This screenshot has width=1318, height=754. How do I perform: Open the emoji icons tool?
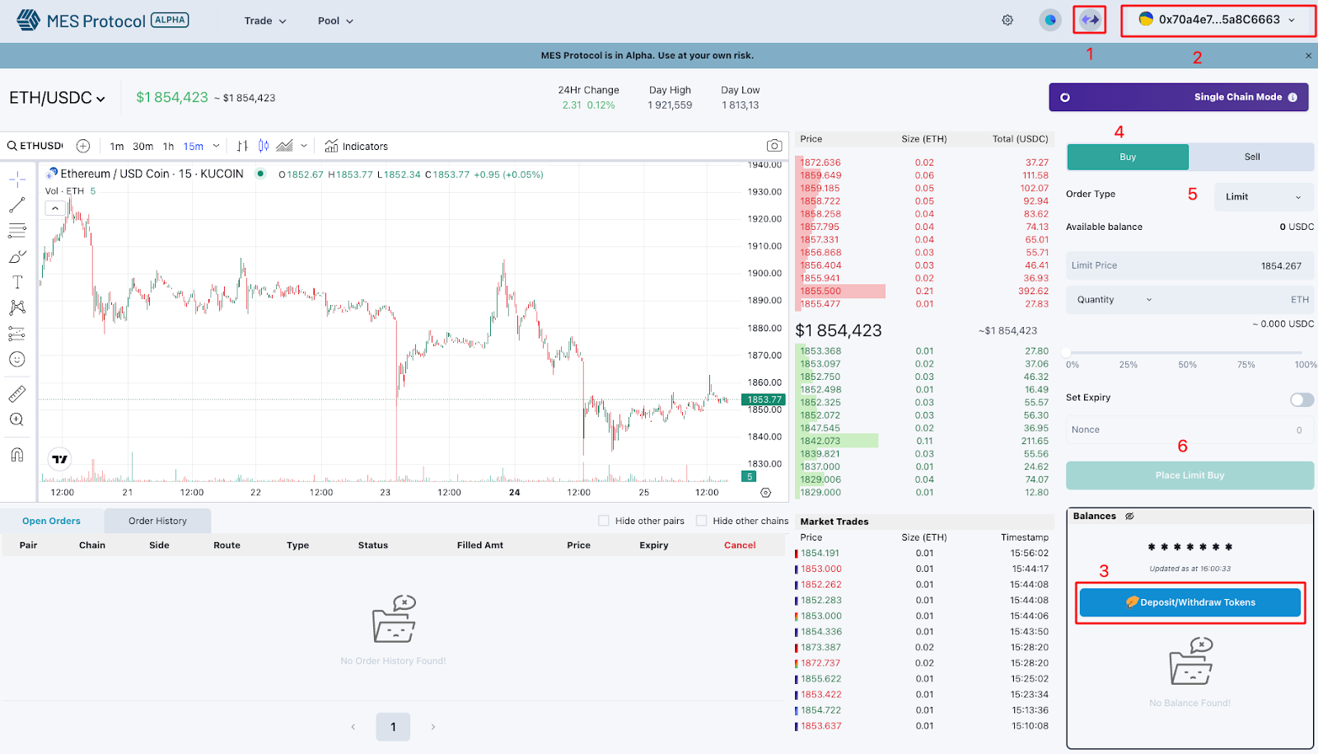(17, 359)
